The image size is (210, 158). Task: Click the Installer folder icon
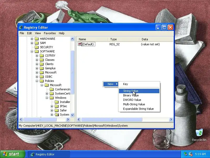(57, 102)
